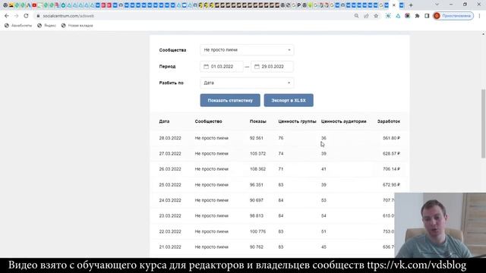Open the Chrome three-dot menu
Screen dimensions: 486x273
(x=479, y=16)
